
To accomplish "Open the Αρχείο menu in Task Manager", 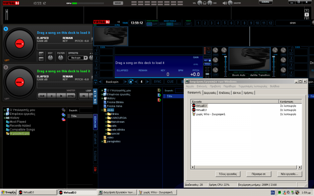I will point(190,86).
